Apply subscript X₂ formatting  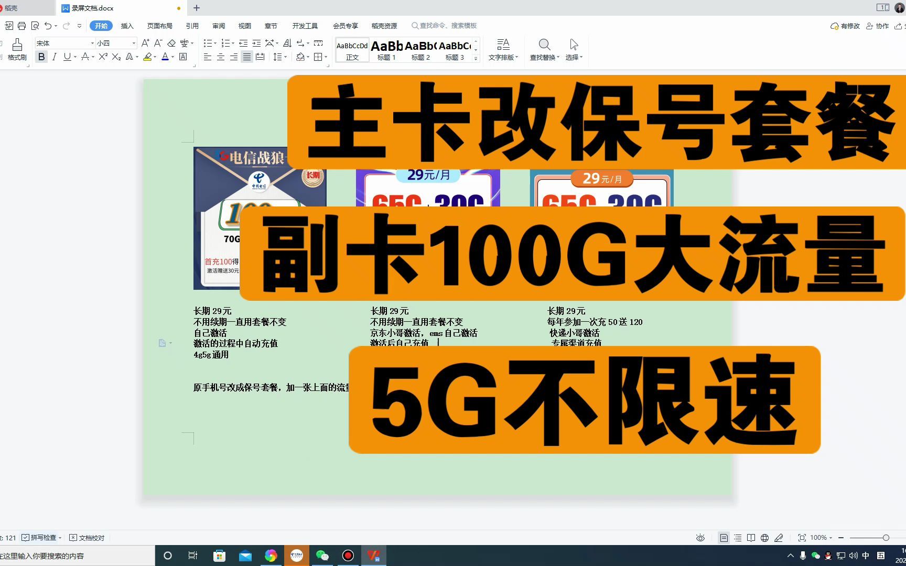pyautogui.click(x=116, y=57)
